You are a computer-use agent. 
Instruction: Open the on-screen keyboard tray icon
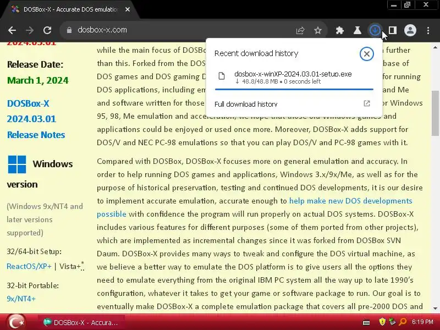tap(366, 322)
